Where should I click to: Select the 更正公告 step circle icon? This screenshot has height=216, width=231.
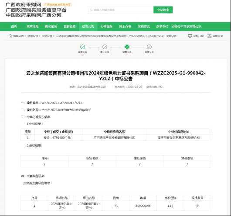pos(105,47)
